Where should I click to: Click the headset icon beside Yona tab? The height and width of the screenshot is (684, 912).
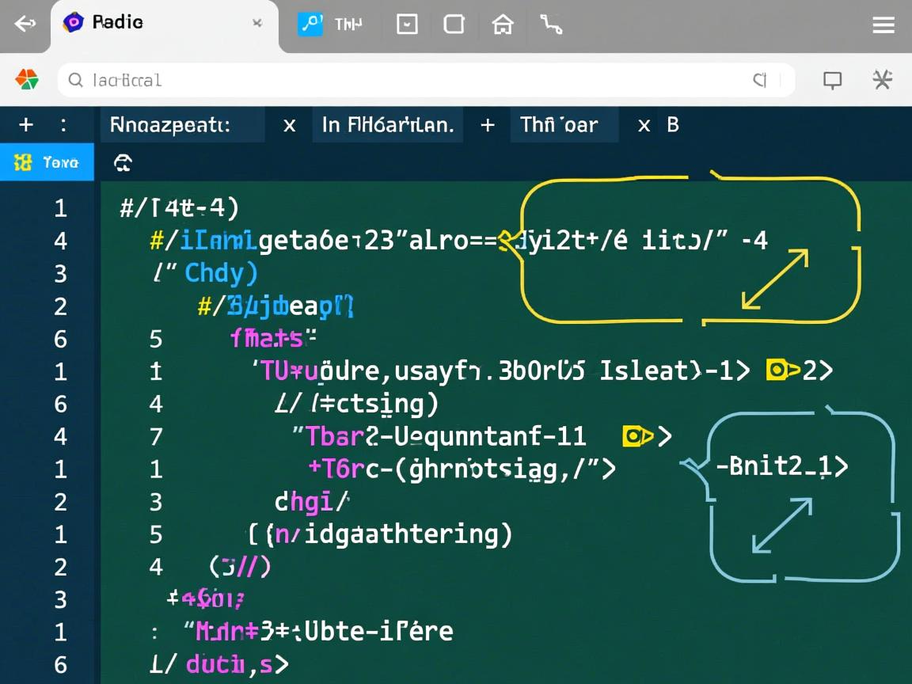123,163
